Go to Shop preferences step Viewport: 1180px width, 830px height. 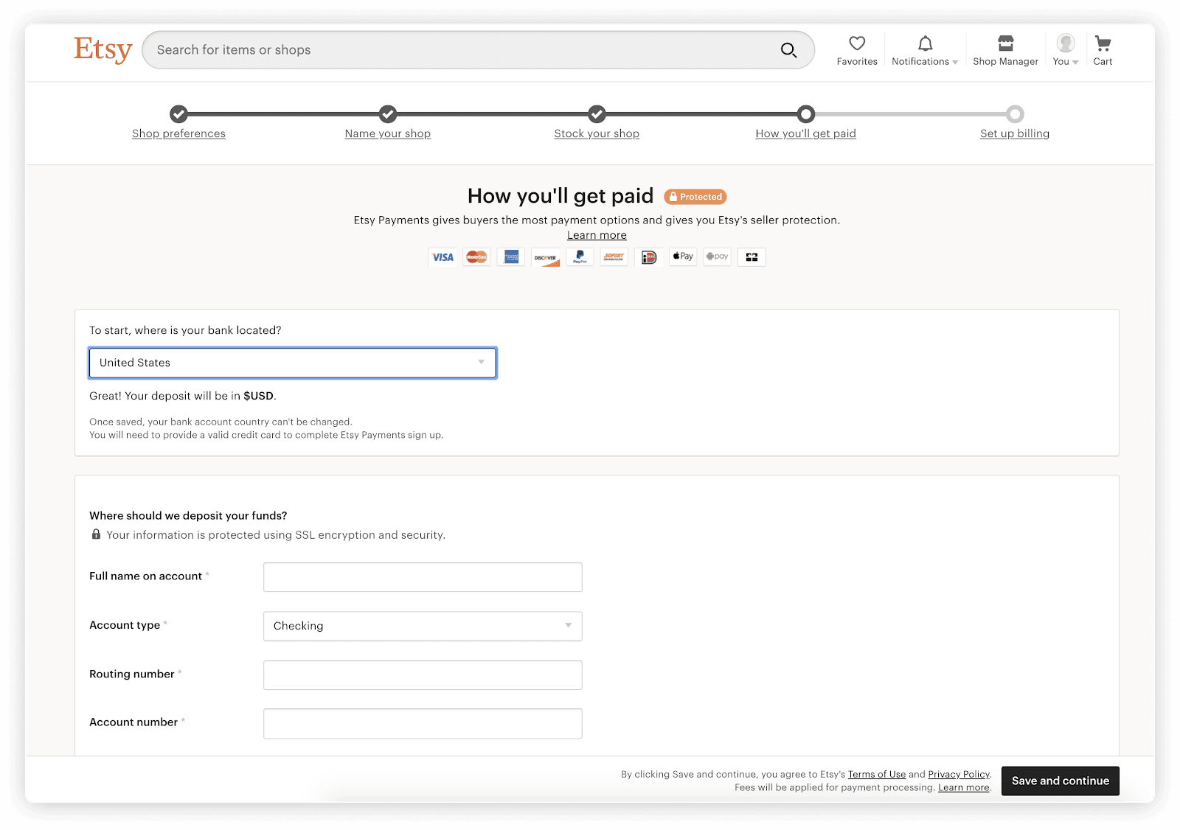[178, 133]
